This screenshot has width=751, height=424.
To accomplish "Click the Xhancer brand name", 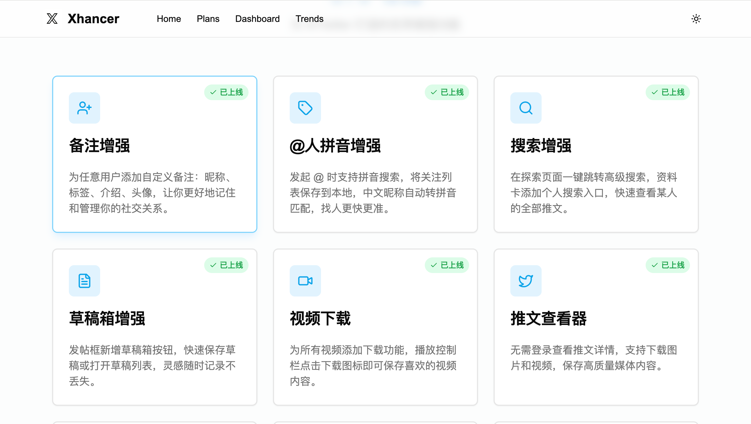I will point(93,19).
